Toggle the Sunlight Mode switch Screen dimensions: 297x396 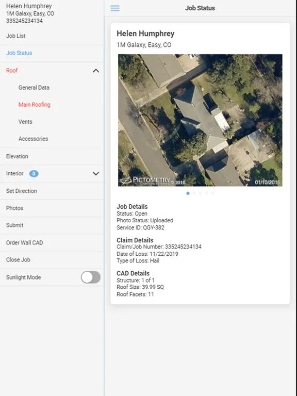point(91,277)
